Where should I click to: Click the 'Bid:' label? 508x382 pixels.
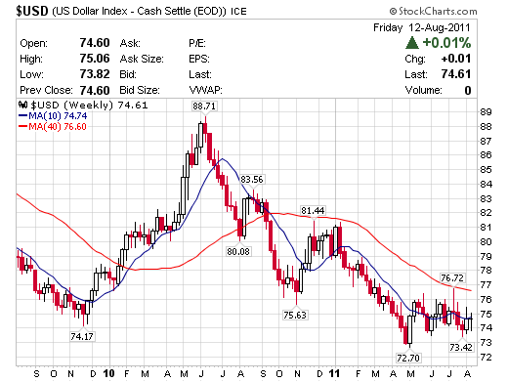point(128,74)
